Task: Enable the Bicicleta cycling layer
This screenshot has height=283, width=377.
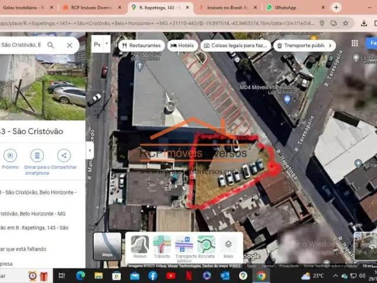Action: (x=206, y=247)
